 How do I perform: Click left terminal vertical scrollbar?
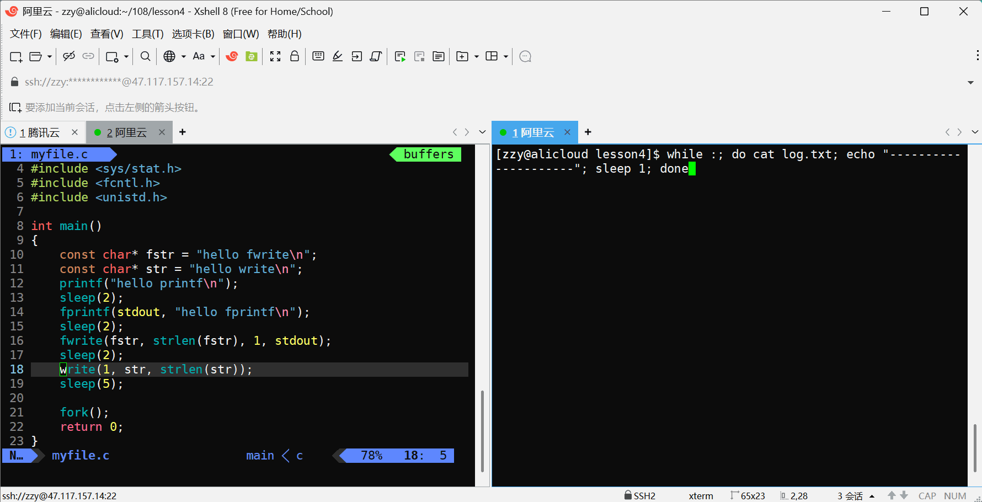coord(483,431)
